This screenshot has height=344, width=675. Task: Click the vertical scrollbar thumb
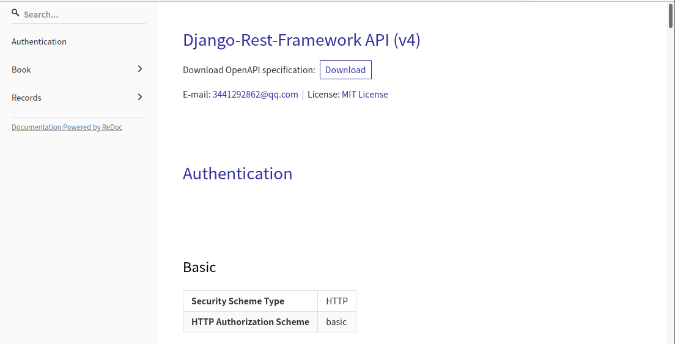coord(671,16)
